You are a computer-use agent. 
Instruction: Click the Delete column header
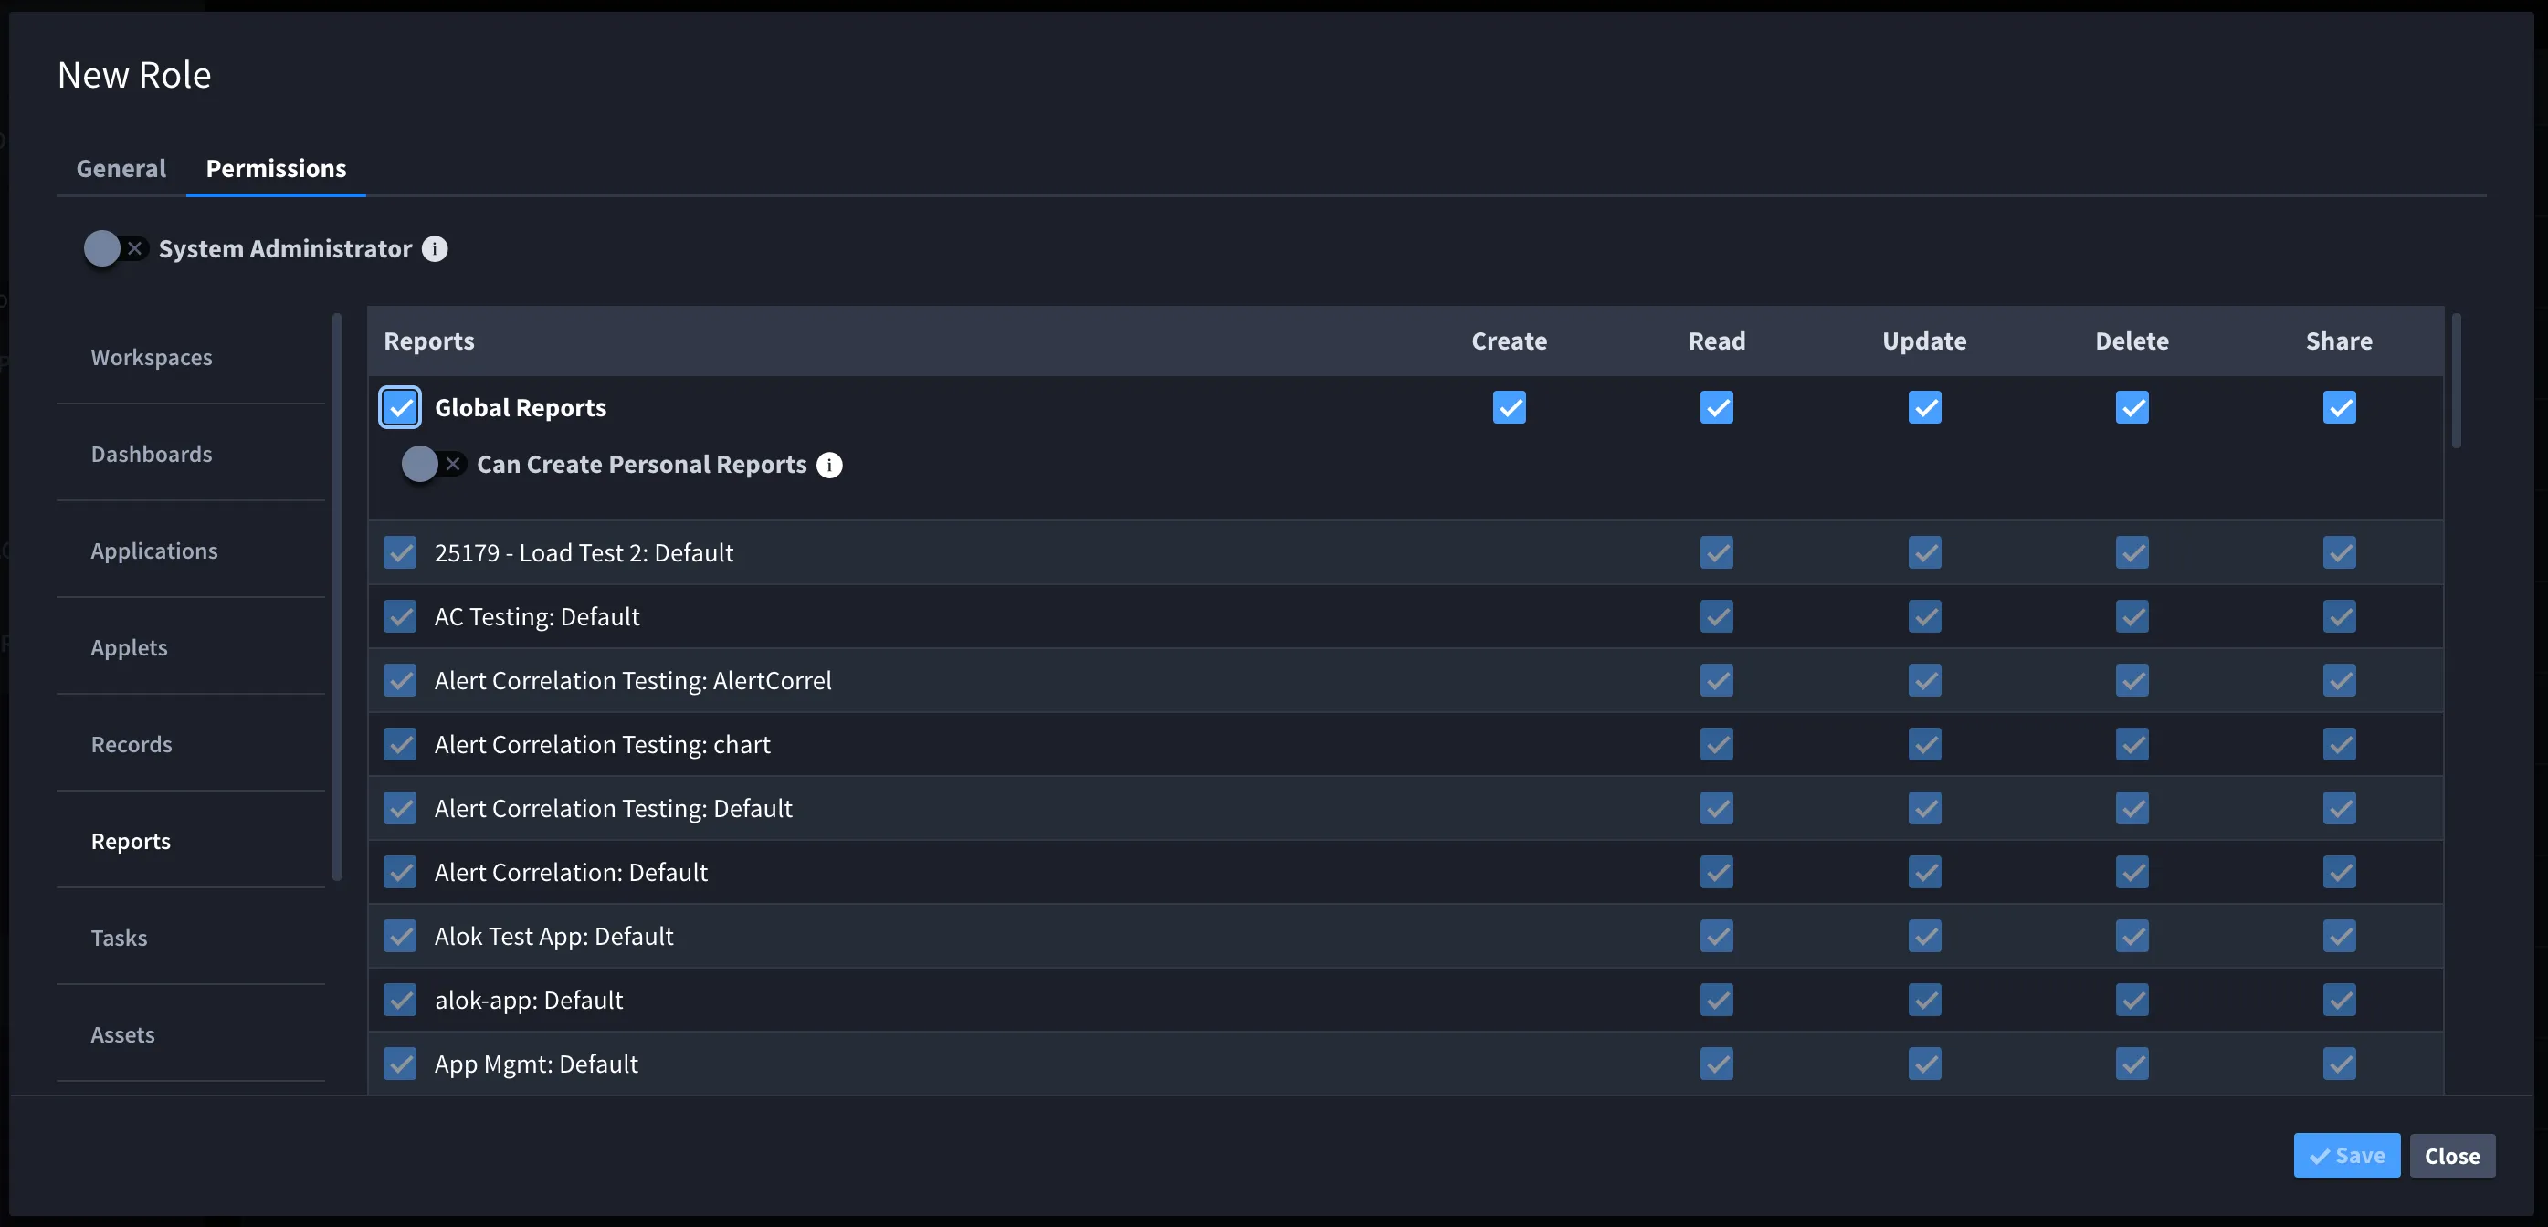(2132, 341)
